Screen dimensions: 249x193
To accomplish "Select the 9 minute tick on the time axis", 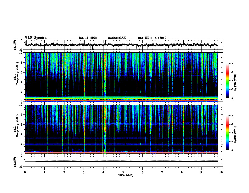I will click(201, 172).
